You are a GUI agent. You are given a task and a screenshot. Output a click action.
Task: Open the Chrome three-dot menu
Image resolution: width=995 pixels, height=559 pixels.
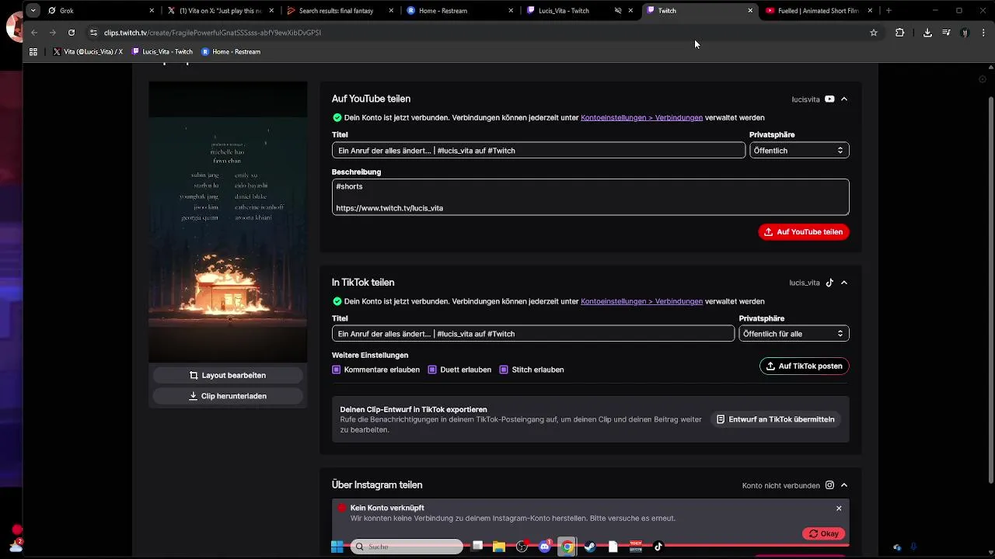coord(983,33)
